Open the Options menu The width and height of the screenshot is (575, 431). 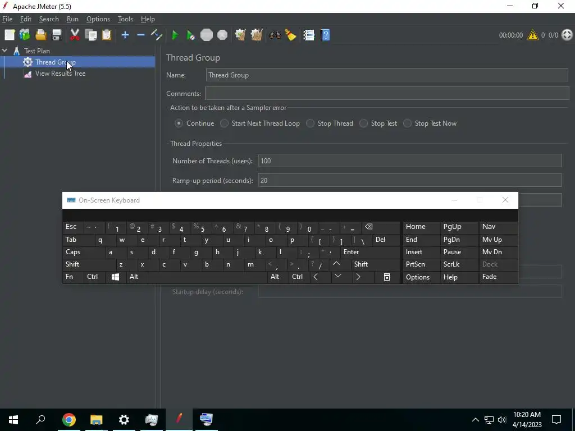coord(98,19)
